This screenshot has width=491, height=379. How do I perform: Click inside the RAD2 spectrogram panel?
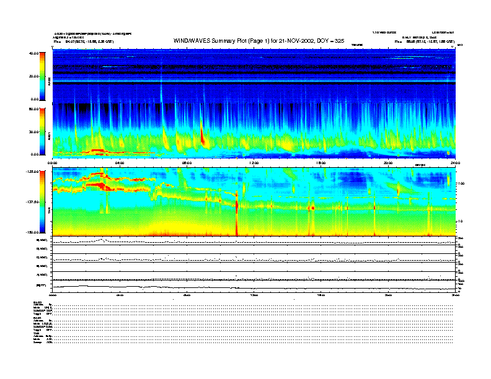point(254,76)
